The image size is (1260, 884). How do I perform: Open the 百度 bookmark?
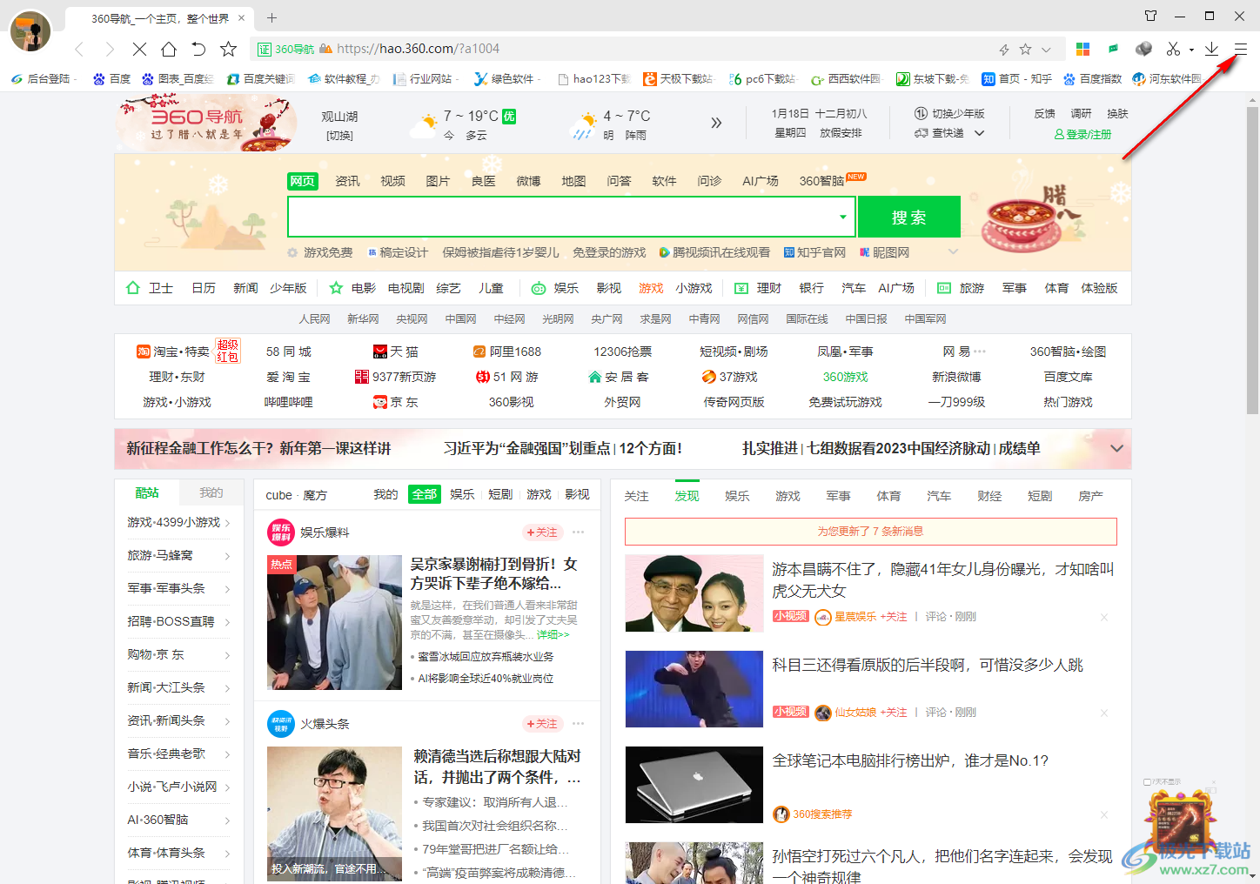[112, 79]
